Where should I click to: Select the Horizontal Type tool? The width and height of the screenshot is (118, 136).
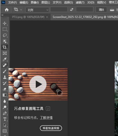[x=5, y=119]
